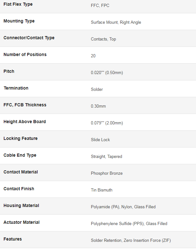Click the Cable End Type label
Image resolution: width=196 pixels, height=251 pixels.
(20, 155)
